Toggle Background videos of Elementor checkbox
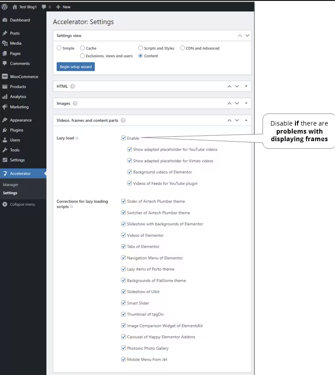 click(129, 172)
